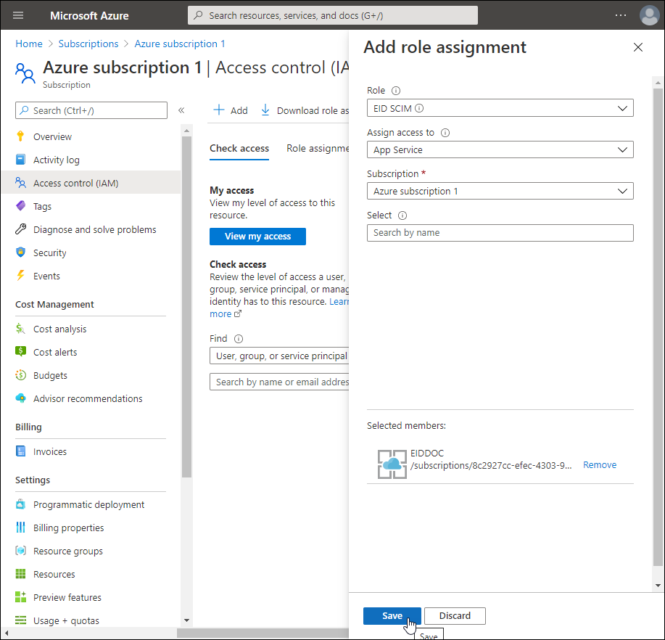Click the Select field info icon
Viewport: 665px width, 640px height.
click(402, 216)
